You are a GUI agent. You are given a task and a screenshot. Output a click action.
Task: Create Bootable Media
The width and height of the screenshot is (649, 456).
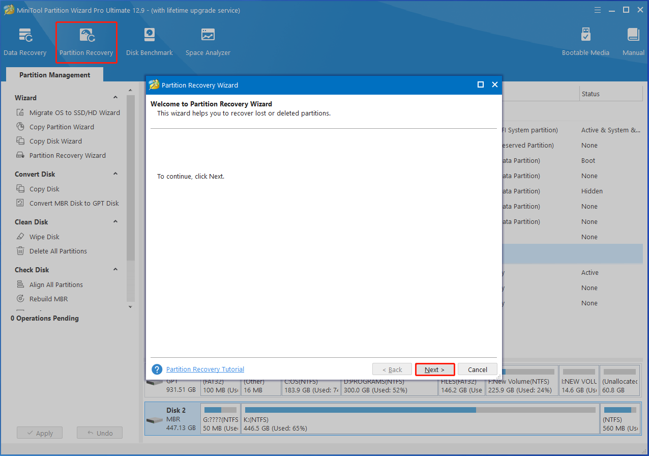click(x=585, y=42)
